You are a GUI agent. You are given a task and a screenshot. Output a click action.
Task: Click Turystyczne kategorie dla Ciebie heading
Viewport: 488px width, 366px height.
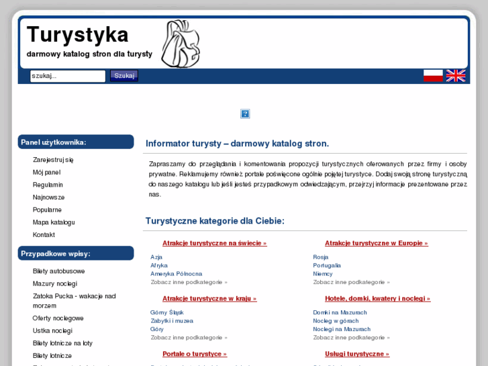click(215, 221)
